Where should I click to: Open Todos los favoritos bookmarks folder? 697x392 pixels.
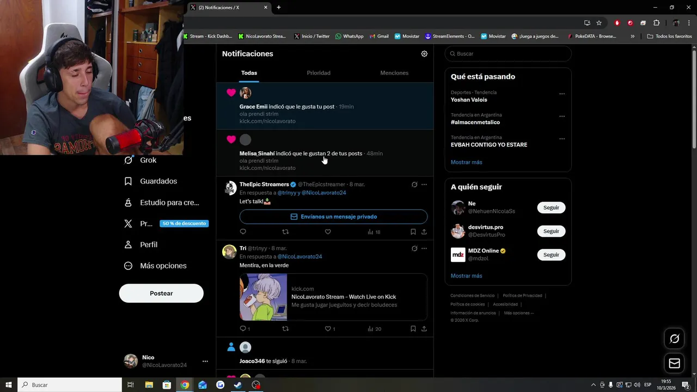pyautogui.click(x=670, y=36)
